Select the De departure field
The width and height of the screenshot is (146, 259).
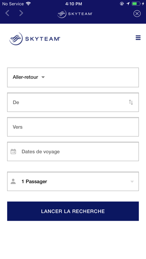coord(73,102)
